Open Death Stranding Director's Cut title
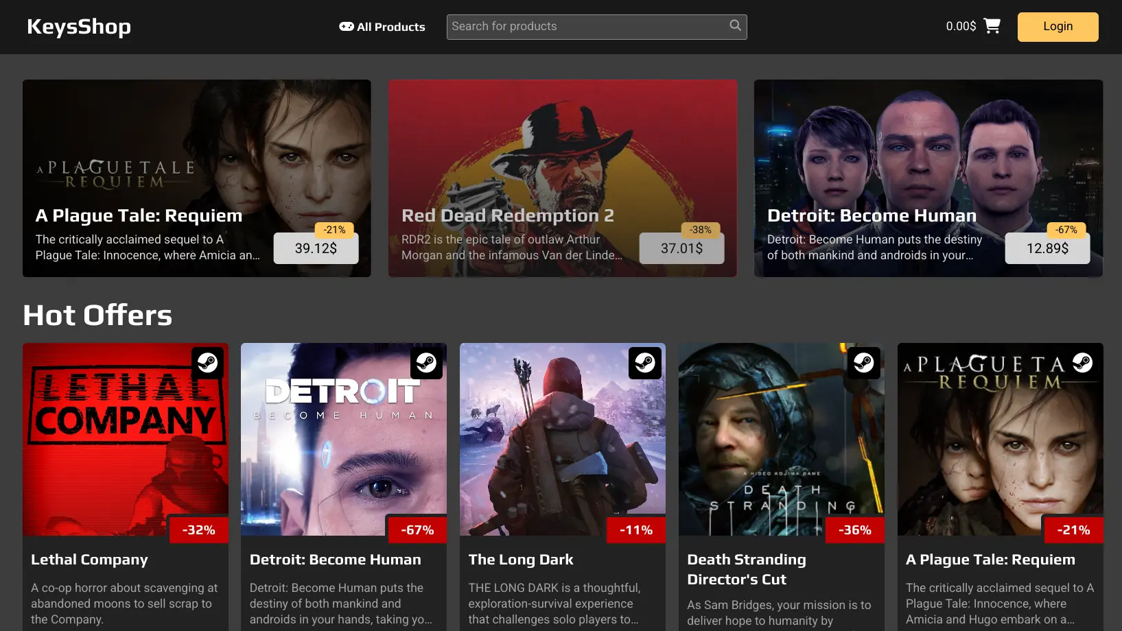 coord(747,569)
